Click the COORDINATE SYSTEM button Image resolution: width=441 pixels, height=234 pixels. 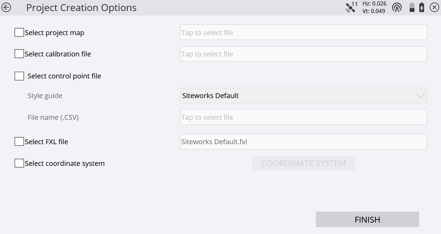[304, 163]
